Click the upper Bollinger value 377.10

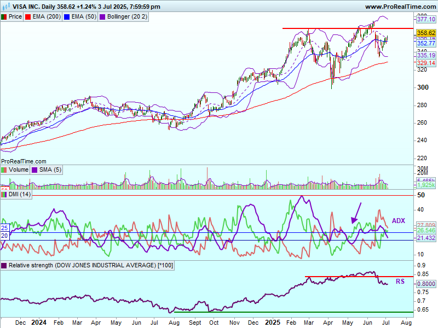(425, 19)
